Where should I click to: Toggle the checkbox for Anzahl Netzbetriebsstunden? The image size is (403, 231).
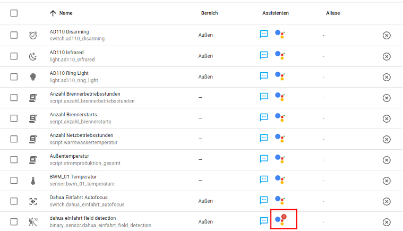[14, 139]
